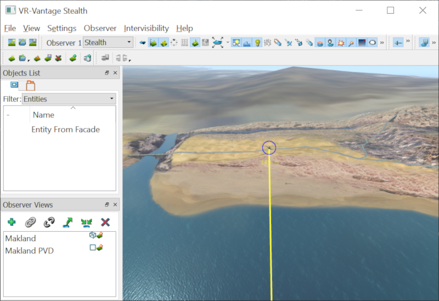The width and height of the screenshot is (439, 301).
Task: Toggle the sun and clouds weather icon
Action: 236,43
